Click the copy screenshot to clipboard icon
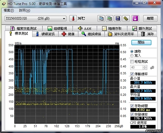The width and height of the screenshot is (163, 133). (109, 18)
